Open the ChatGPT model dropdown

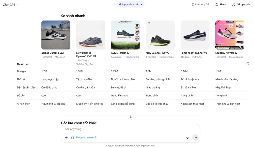click(x=11, y=5)
